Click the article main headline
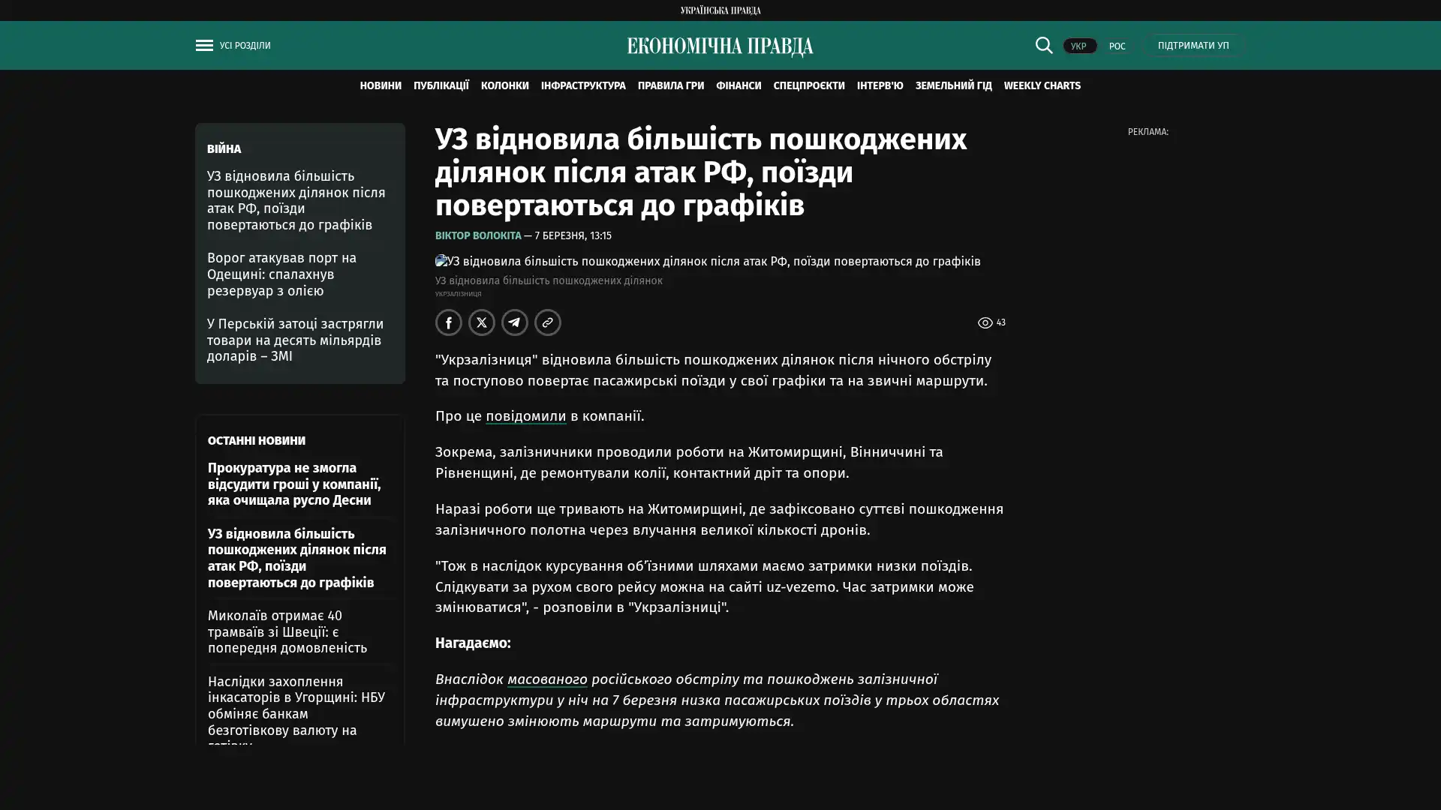1441x810 pixels. click(701, 172)
